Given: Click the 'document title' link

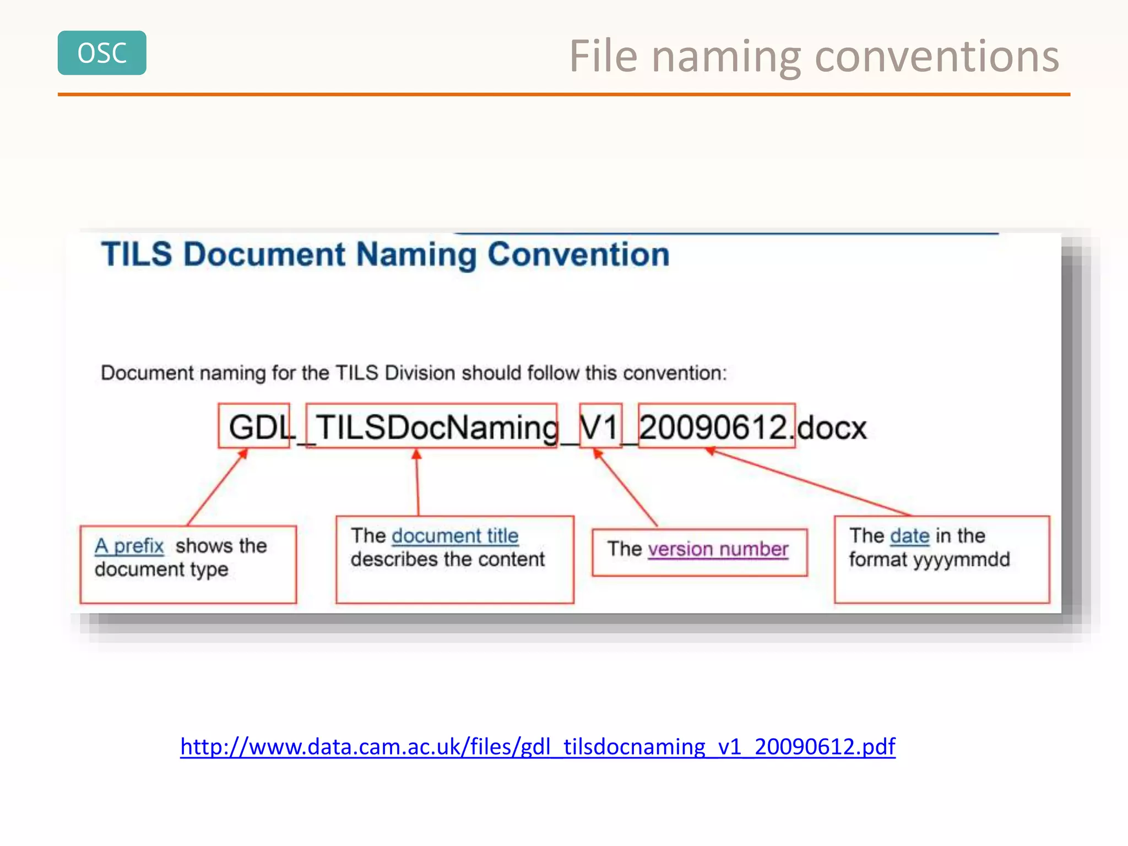Looking at the screenshot, I should tap(455, 536).
